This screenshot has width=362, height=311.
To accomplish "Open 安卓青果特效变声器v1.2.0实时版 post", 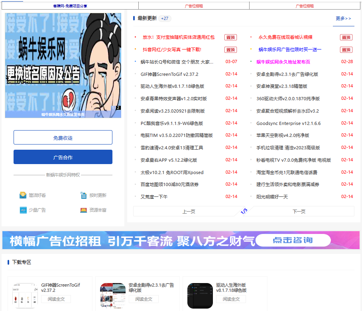I will (173, 99).
